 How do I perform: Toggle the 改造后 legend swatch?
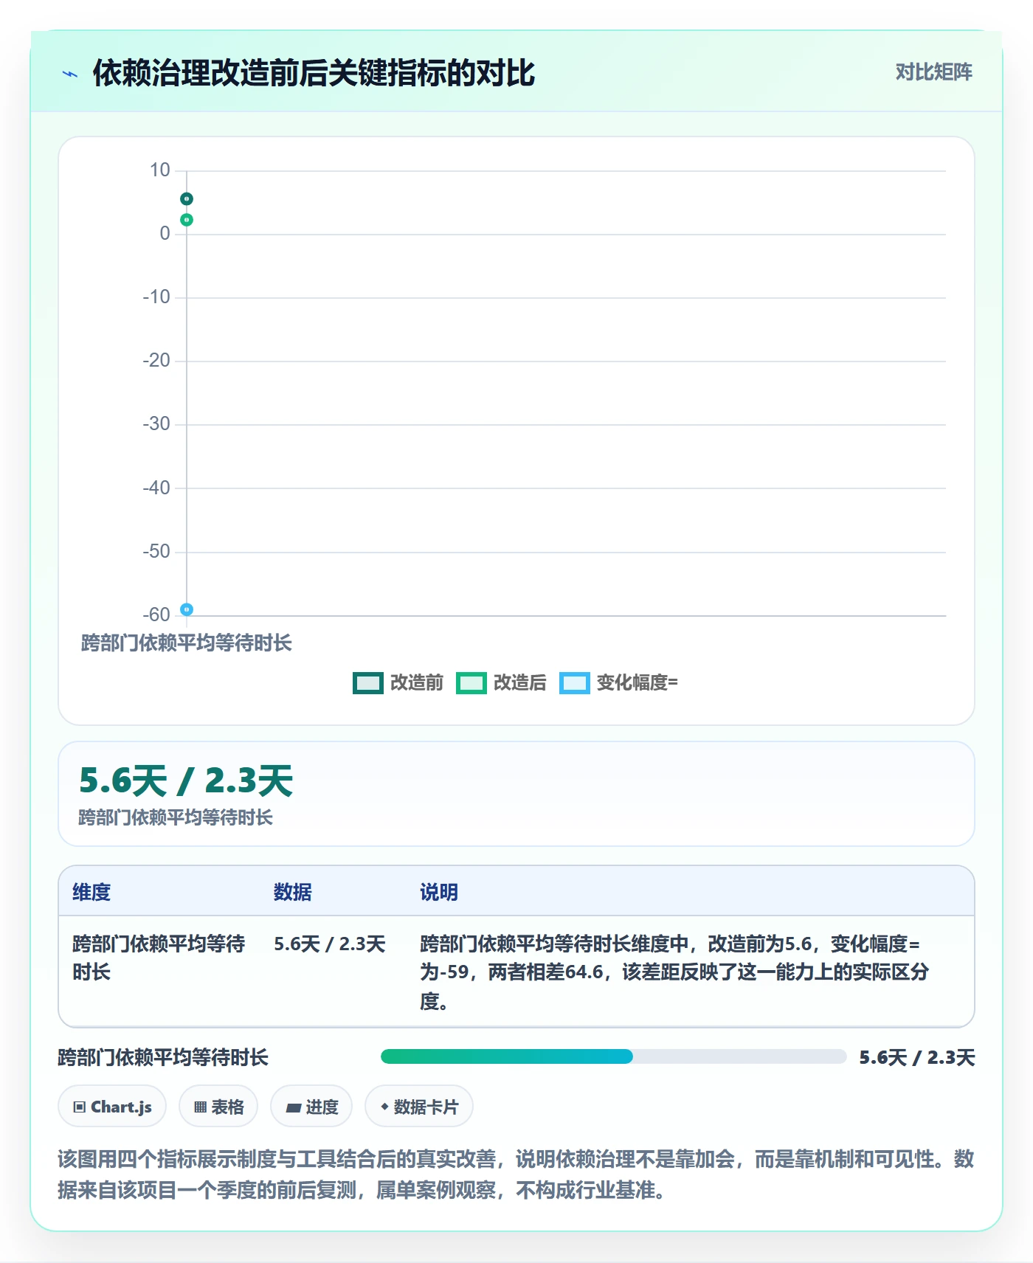pos(471,683)
